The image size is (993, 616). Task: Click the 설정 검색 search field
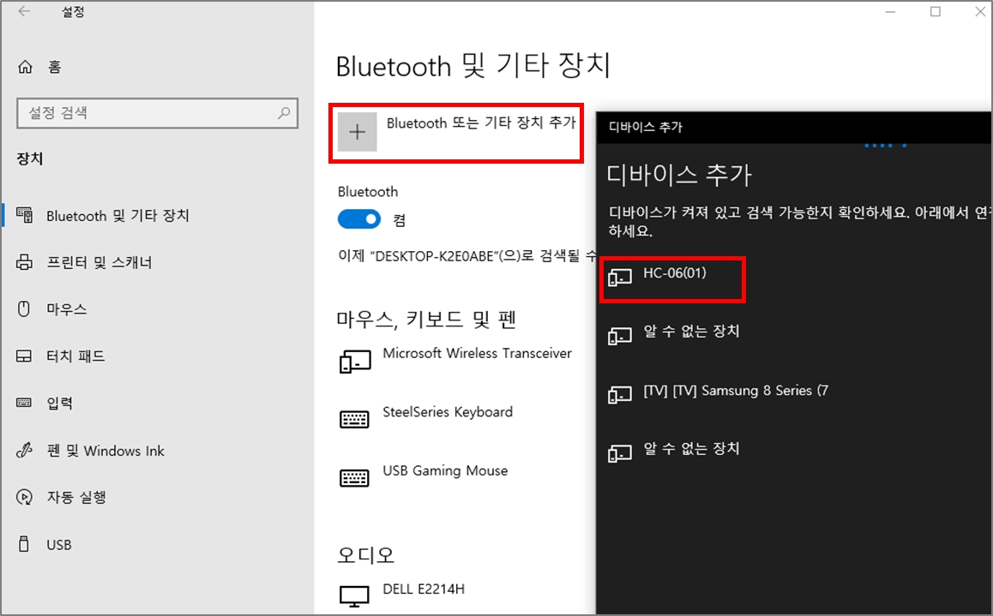(146, 112)
